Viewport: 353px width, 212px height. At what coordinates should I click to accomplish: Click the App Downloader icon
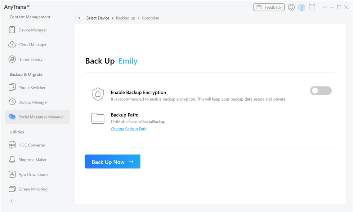tap(12, 174)
